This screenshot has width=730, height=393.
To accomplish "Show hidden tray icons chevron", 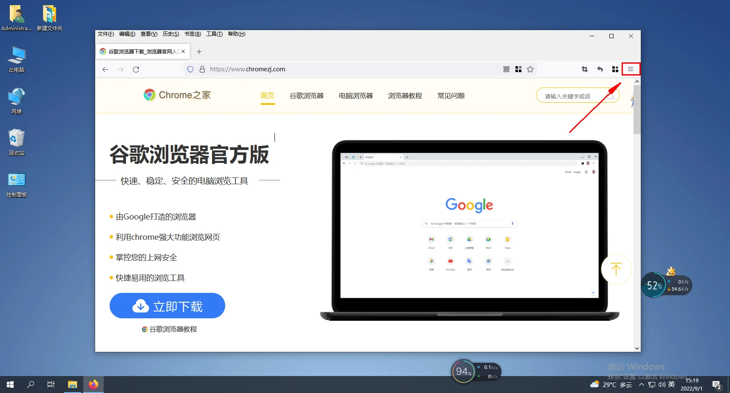I will [642, 385].
